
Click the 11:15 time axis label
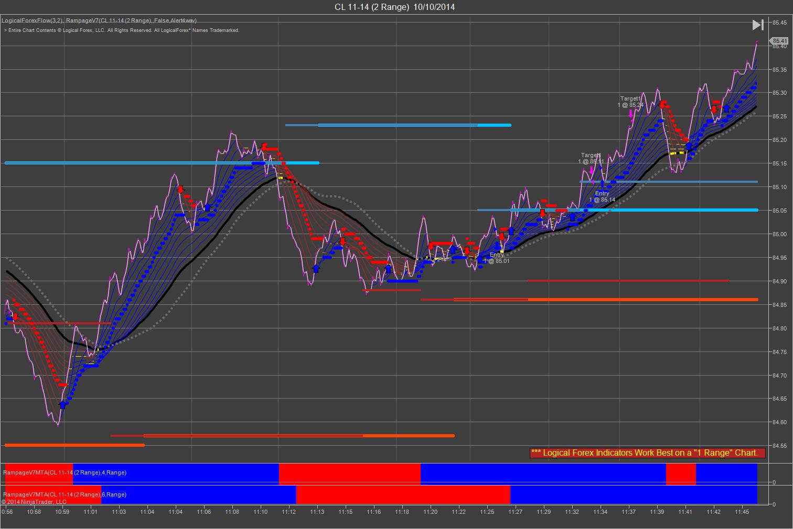pyautogui.click(x=346, y=512)
